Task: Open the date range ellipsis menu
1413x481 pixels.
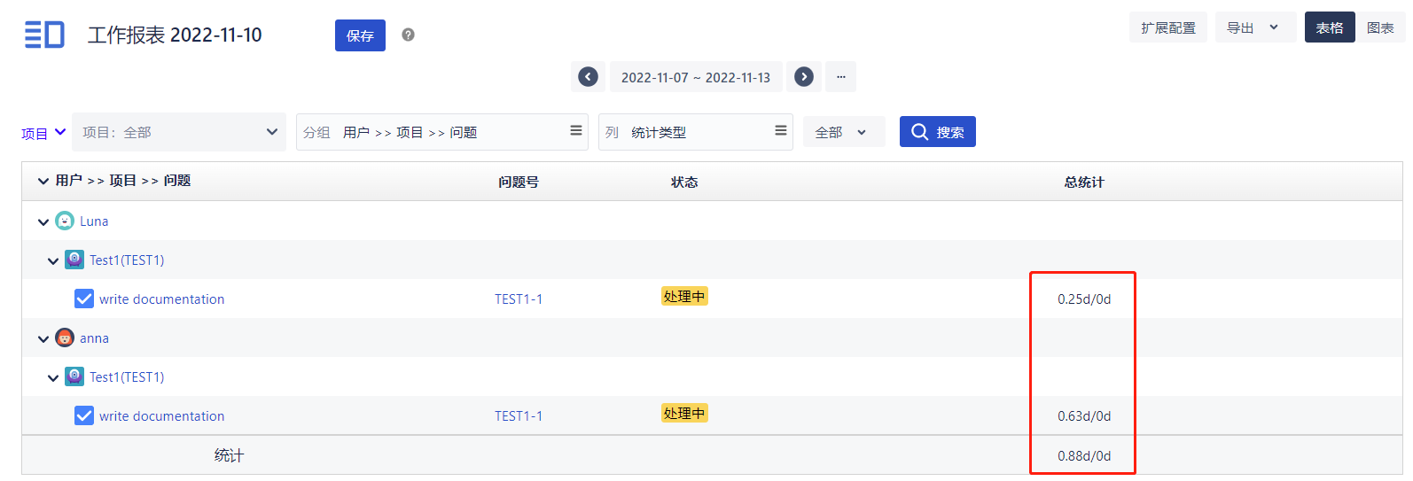Action: [840, 77]
